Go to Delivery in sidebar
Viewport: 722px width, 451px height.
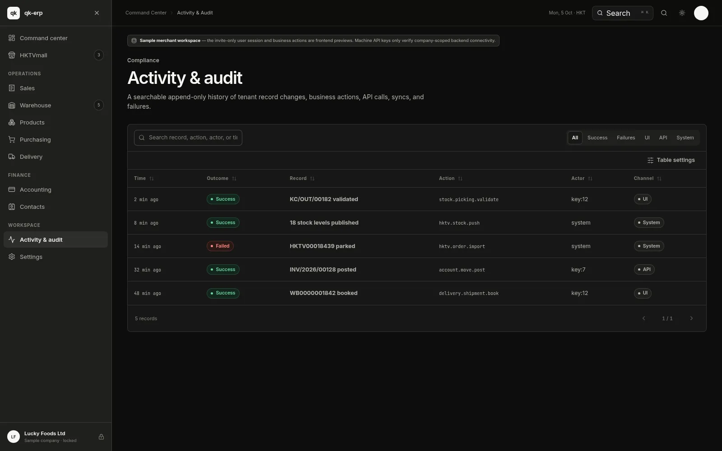click(56, 156)
